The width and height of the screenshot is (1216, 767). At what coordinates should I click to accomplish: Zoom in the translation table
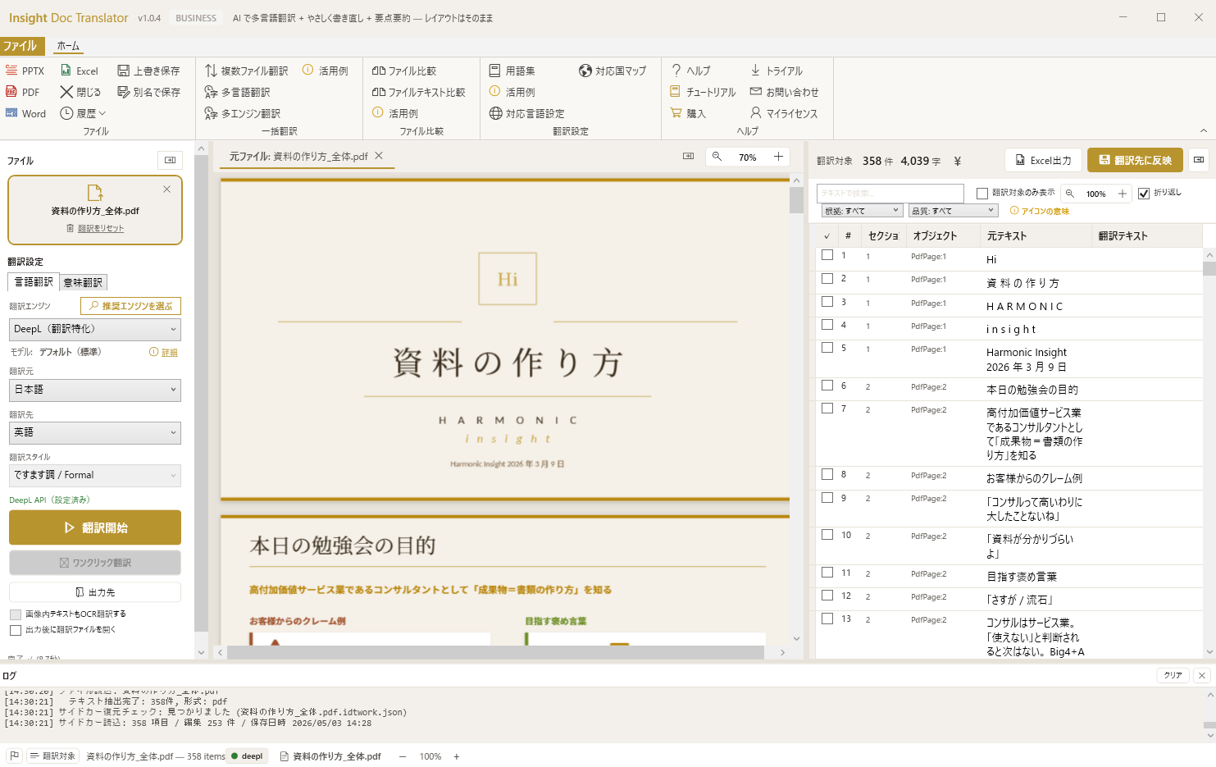click(1123, 194)
